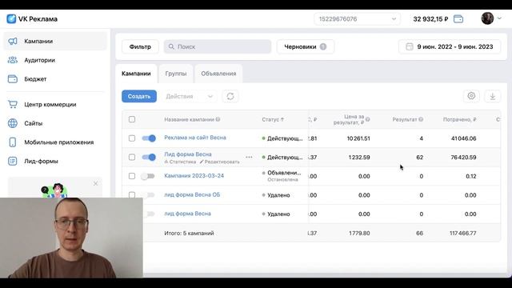Viewport: 512px width, 288px height.
Task: Click Редактировать under Лид форма Весна
Action: 219,162
